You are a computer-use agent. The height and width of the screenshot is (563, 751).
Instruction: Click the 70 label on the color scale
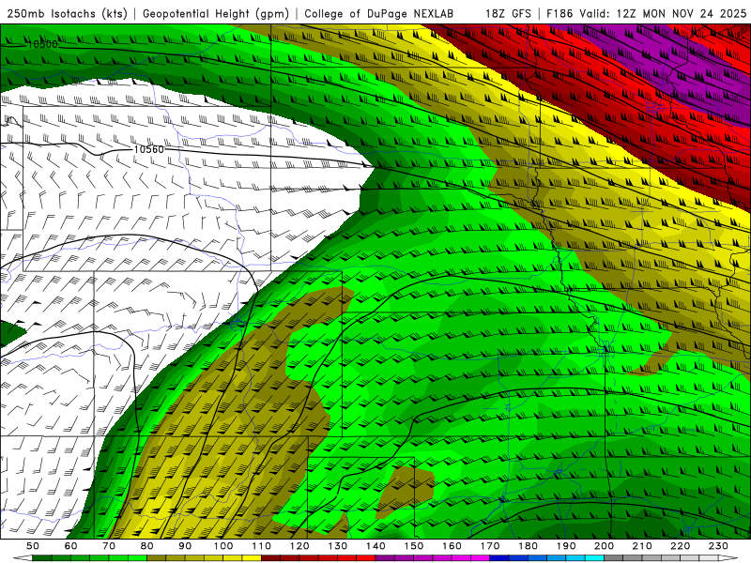click(x=109, y=546)
